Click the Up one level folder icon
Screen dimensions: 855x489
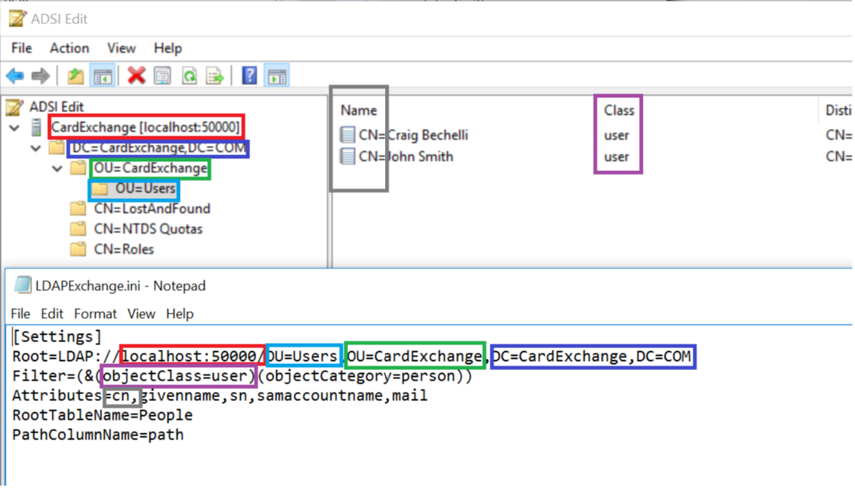[75, 76]
